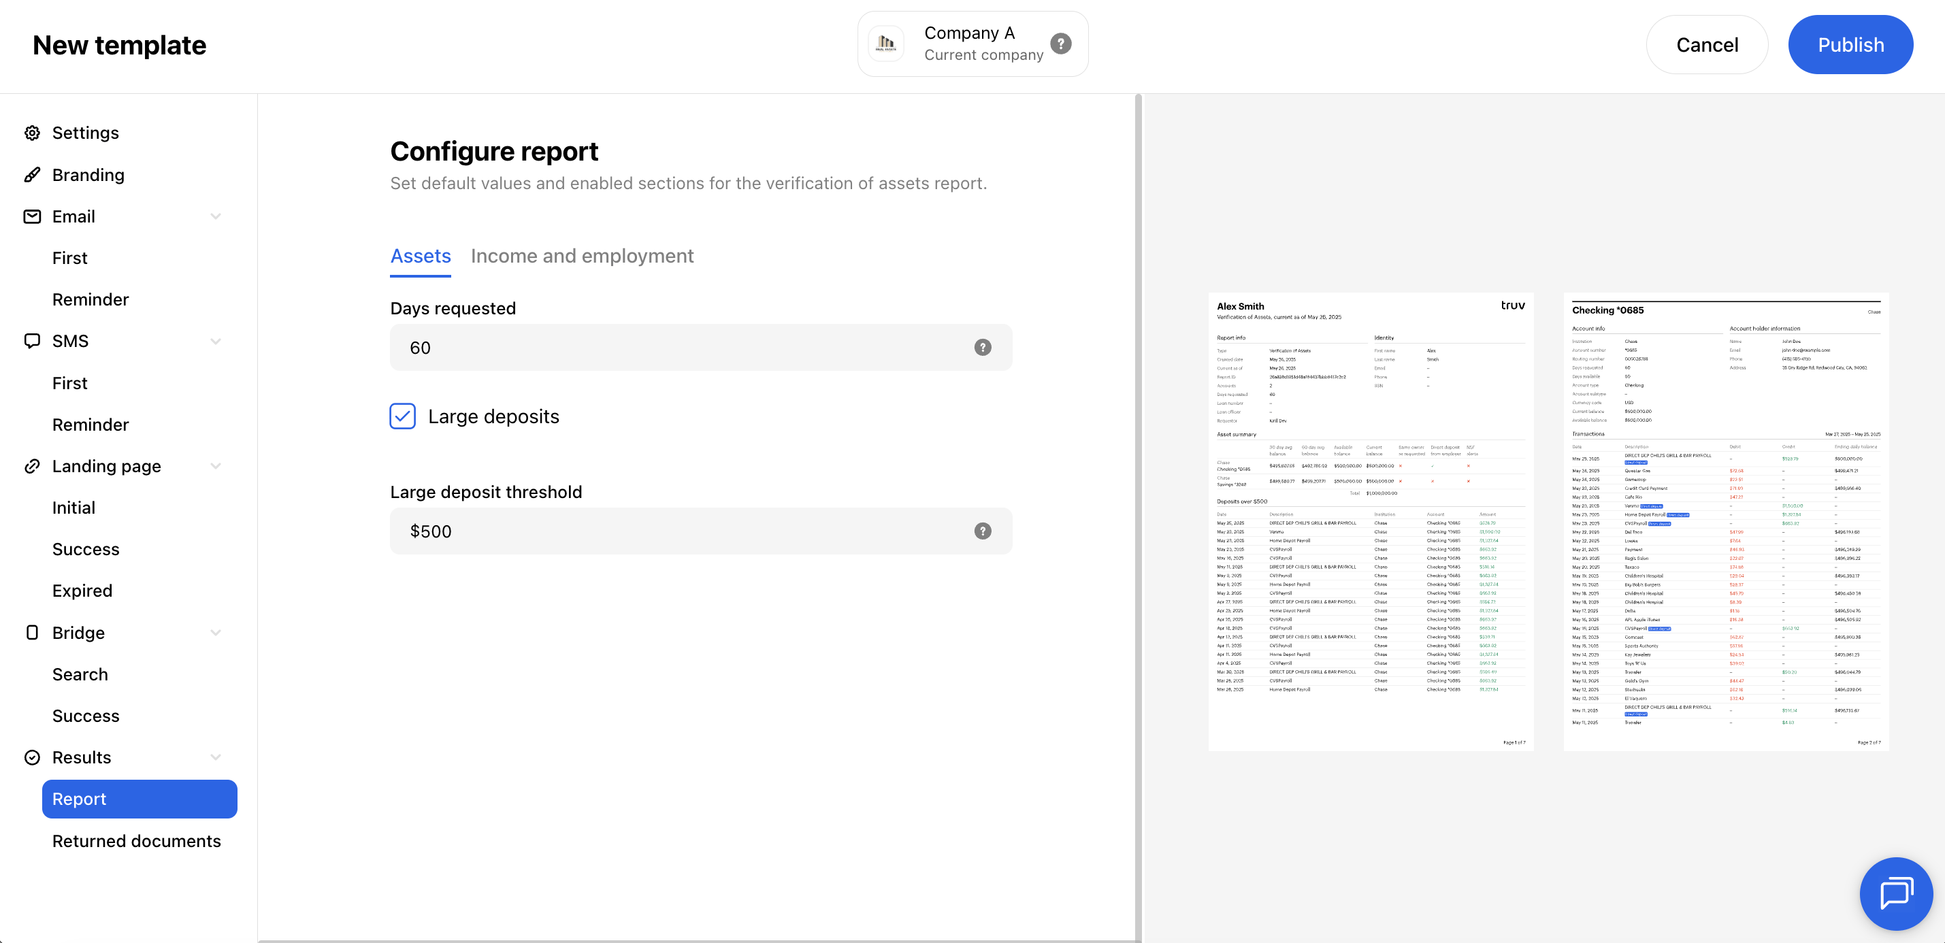Click the New template title
Image resolution: width=1945 pixels, height=943 pixels.
119,46
